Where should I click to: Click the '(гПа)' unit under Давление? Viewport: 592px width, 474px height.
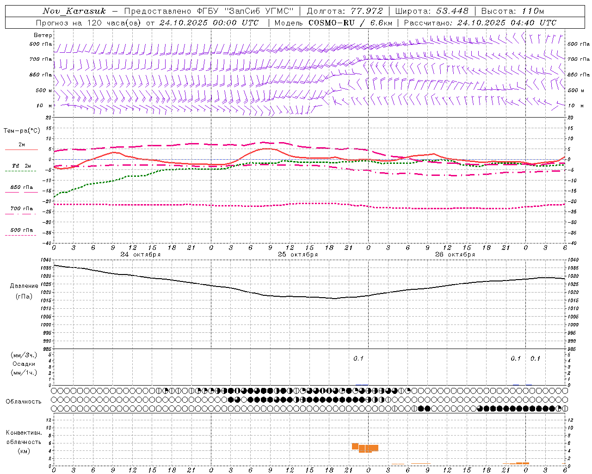tap(24, 297)
